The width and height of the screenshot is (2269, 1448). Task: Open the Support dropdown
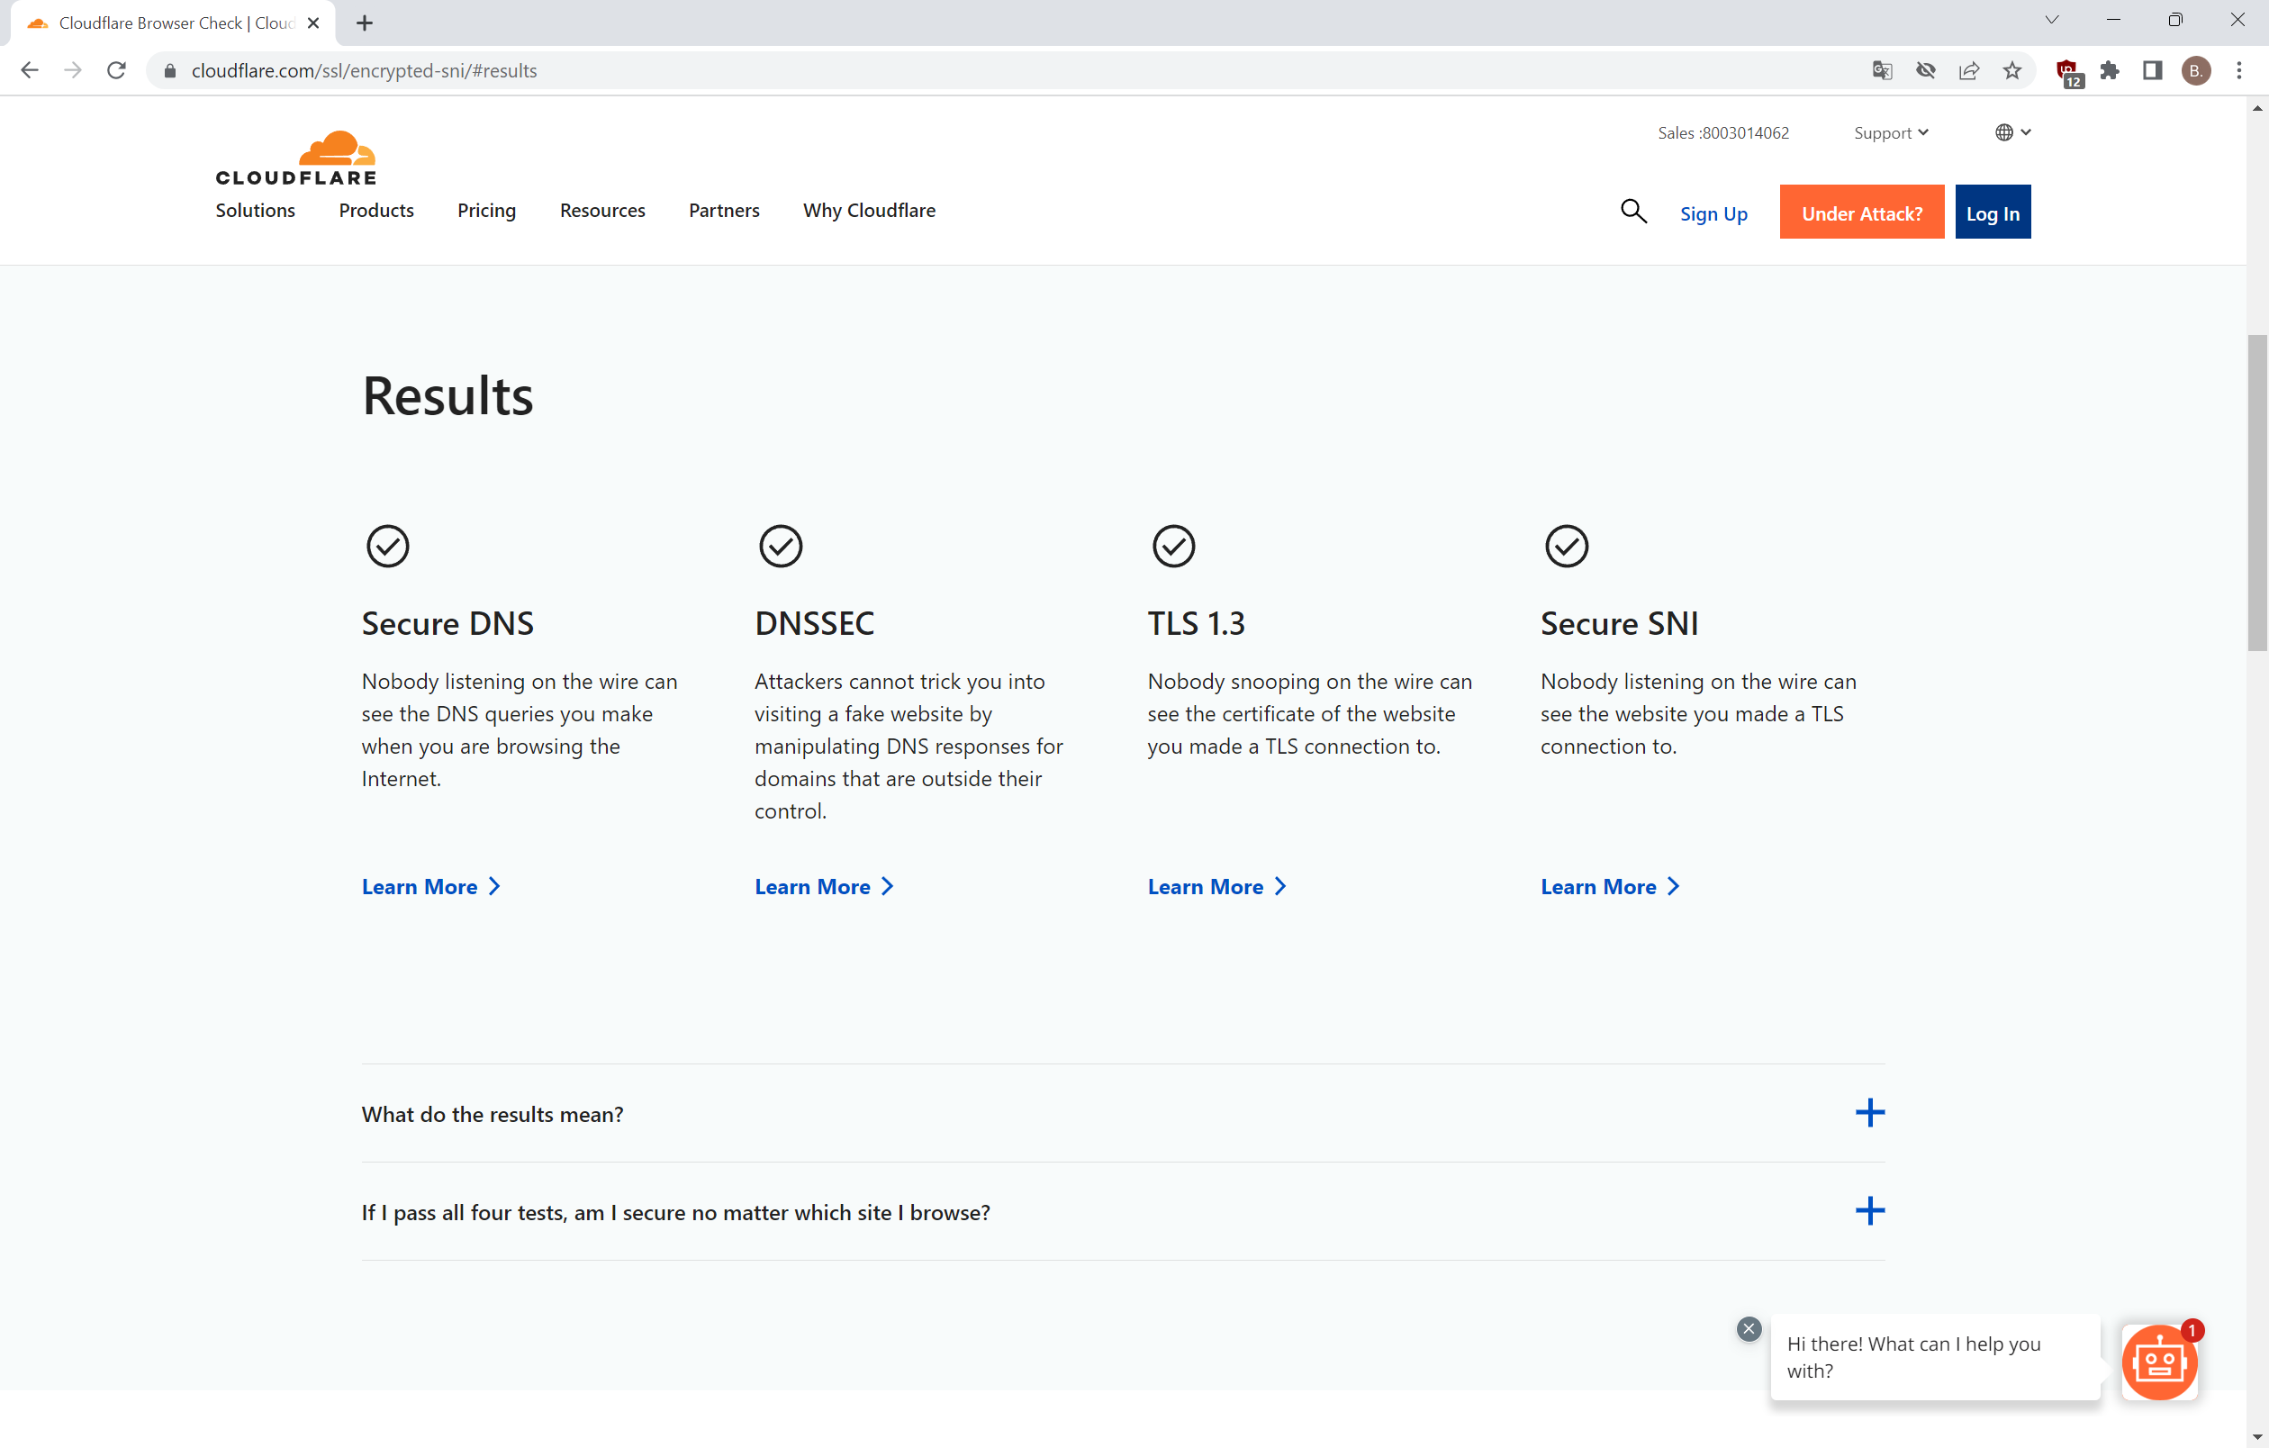point(1890,133)
